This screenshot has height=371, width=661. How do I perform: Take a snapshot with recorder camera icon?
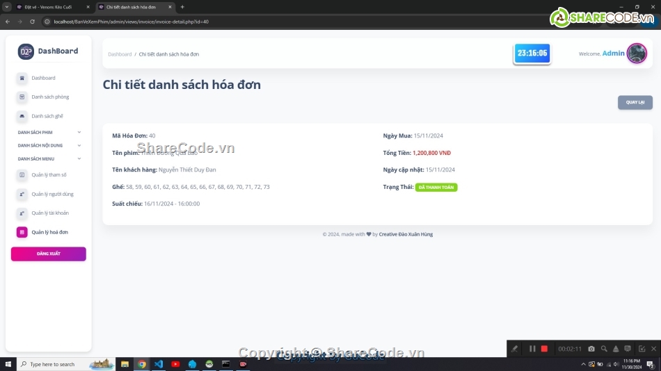coord(591,349)
